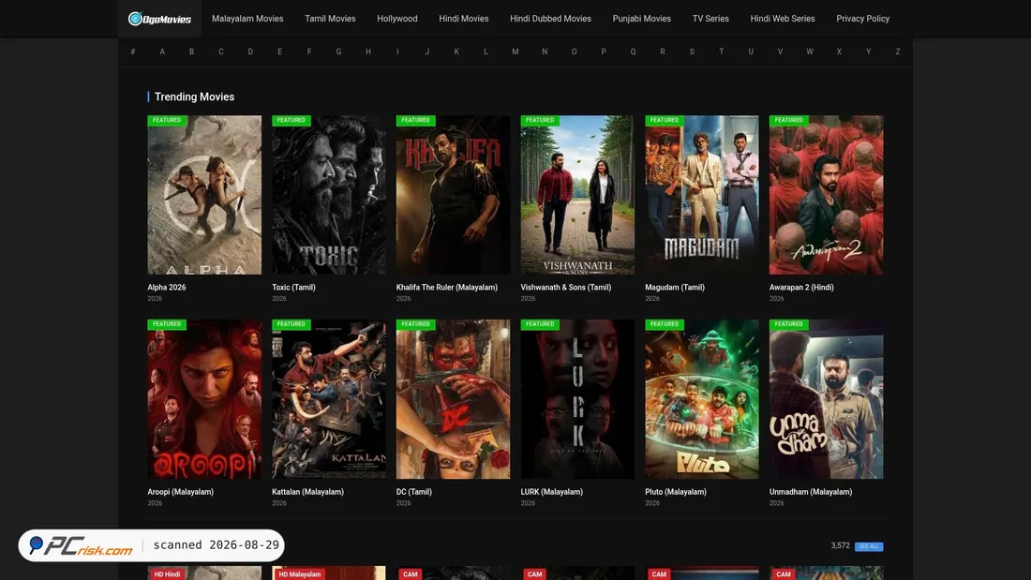Filter movies by letter M
This screenshot has width=1031, height=580.
pos(515,52)
